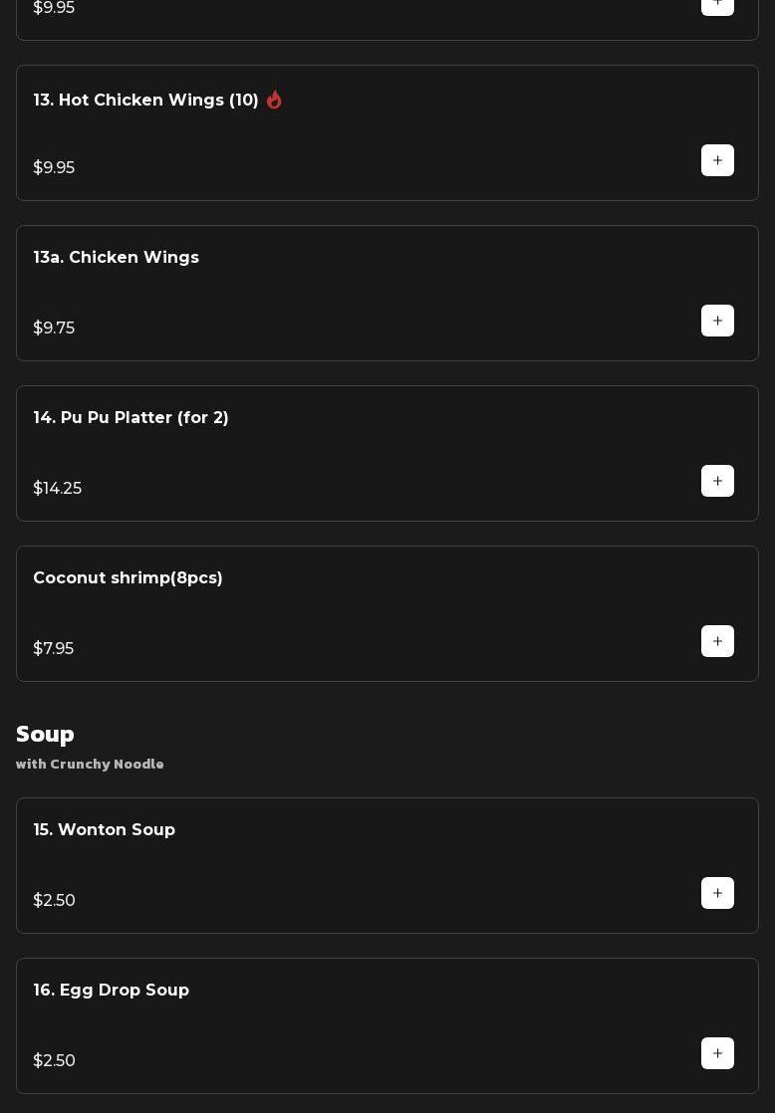Click the $2.50 price of Wonton Soup

click(x=54, y=901)
